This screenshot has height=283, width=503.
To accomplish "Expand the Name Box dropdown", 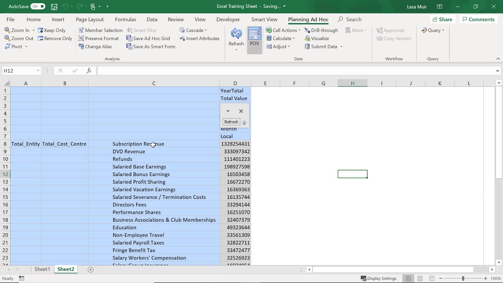I will point(38,71).
